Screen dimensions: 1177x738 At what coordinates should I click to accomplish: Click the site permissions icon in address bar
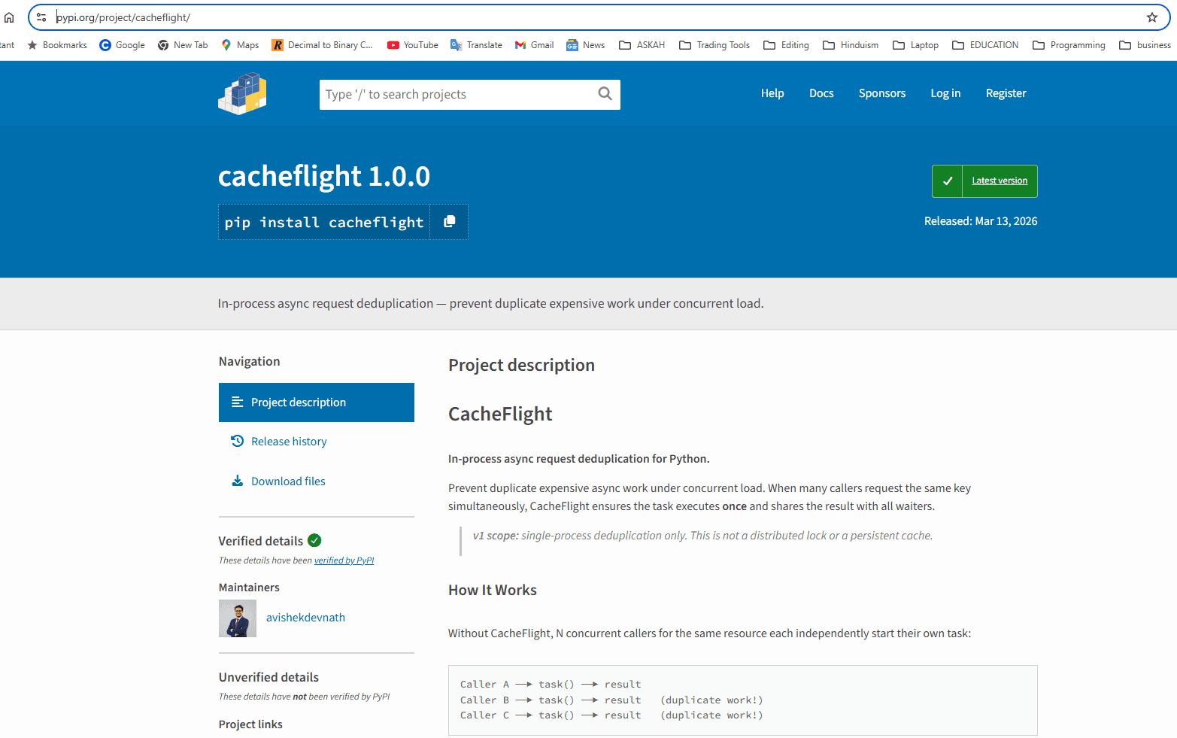tap(41, 17)
